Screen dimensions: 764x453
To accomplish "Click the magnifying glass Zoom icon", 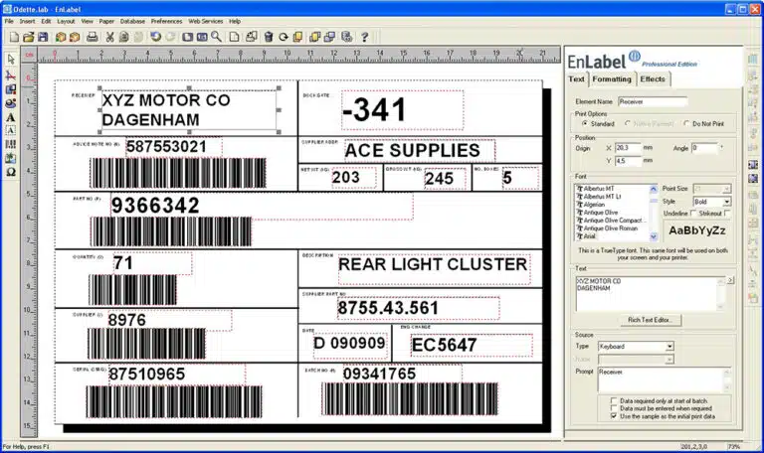I will coord(216,37).
